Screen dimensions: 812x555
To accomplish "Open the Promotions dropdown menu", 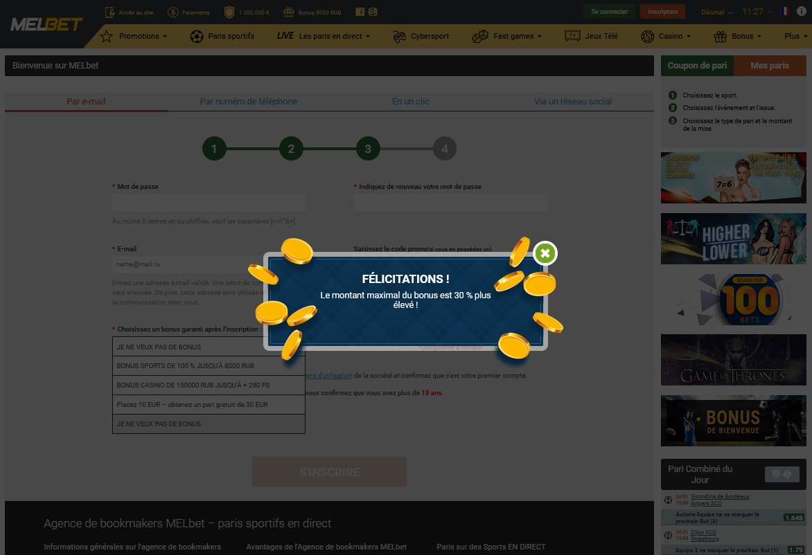I will tap(143, 36).
